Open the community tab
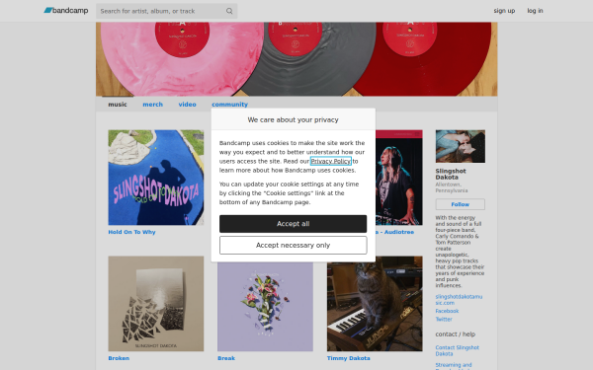 tap(229, 105)
